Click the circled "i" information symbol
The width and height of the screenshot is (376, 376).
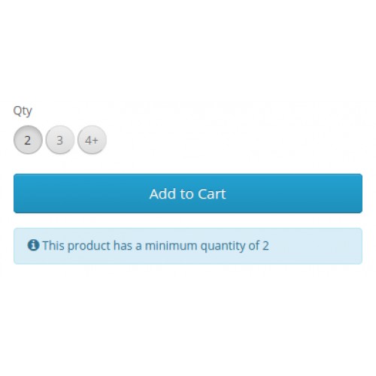click(33, 245)
